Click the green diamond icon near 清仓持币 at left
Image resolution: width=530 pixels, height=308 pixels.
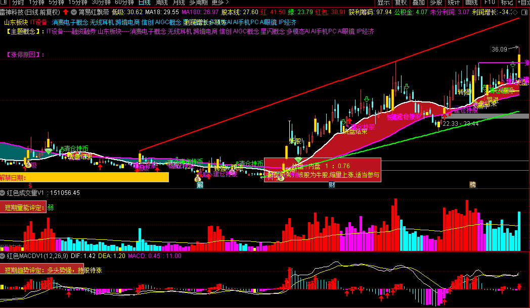[x=49, y=151]
